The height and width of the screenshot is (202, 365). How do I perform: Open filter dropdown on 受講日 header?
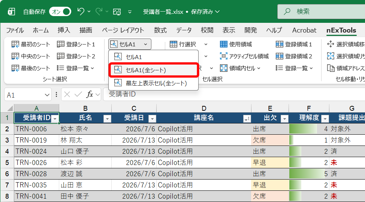click(x=152, y=119)
